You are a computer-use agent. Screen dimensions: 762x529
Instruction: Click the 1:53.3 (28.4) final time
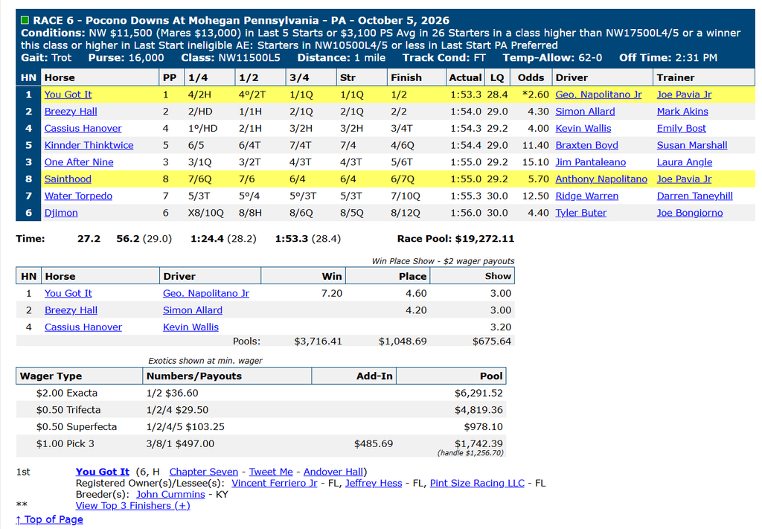(x=307, y=239)
